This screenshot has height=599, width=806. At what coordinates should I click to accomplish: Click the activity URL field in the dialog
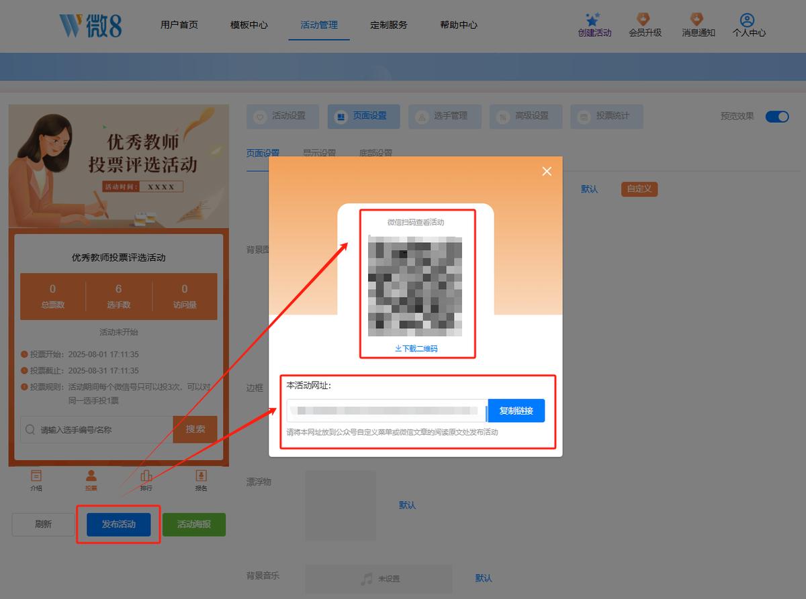(387, 411)
